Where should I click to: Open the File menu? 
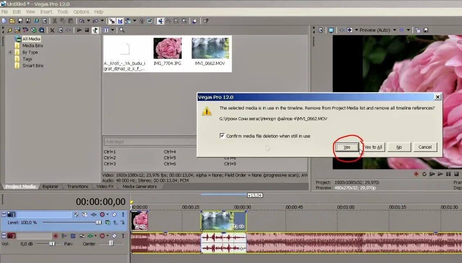5,12
